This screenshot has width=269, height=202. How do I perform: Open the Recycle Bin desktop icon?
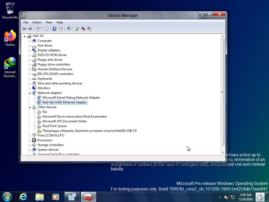(x=10, y=11)
